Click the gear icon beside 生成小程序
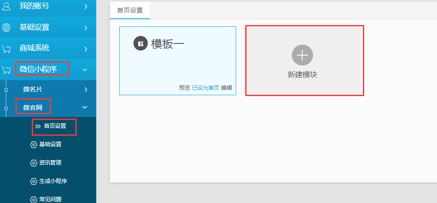The height and width of the screenshot is (203, 437). coord(33,182)
